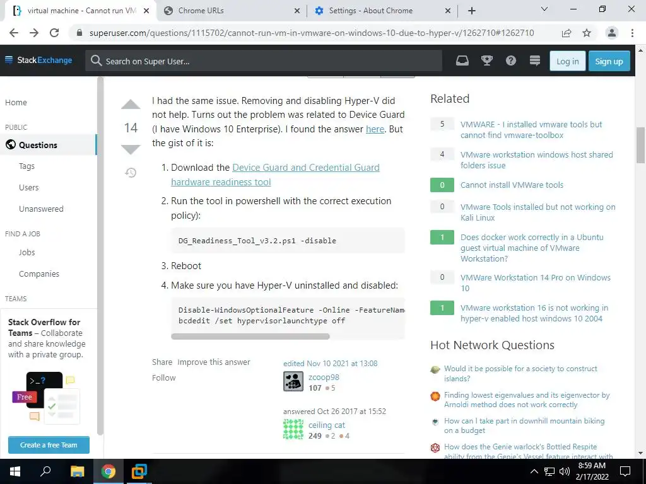This screenshot has width=646, height=484.
Task: Open zcoop98 user profile
Action: pyautogui.click(x=324, y=377)
